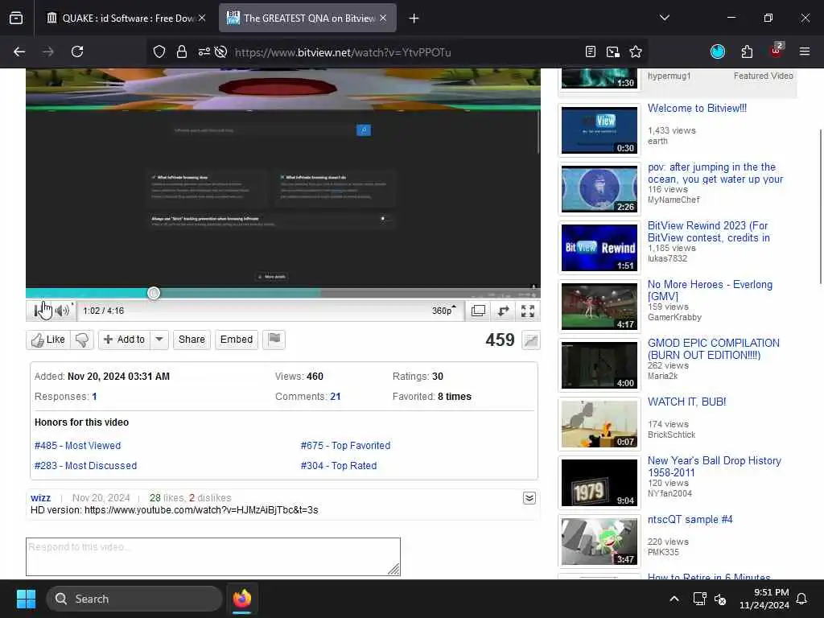Click the taskbar Search box
Viewport: 824px width, 618px height.
pyautogui.click(x=134, y=599)
